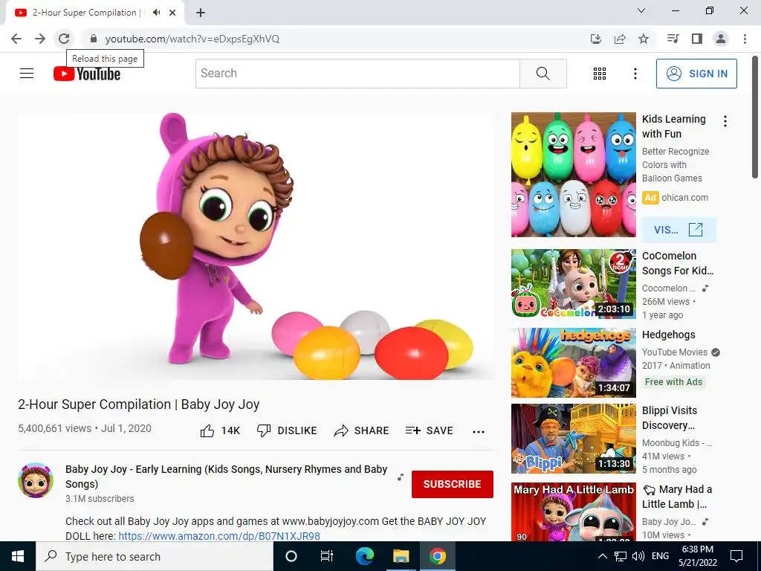Go to the YouTube home logo

pos(87,74)
